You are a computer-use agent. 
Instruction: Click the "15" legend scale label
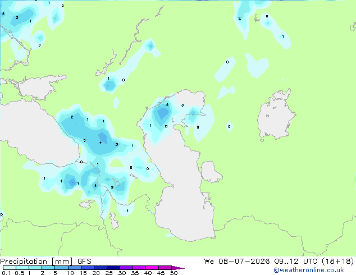point(83,273)
